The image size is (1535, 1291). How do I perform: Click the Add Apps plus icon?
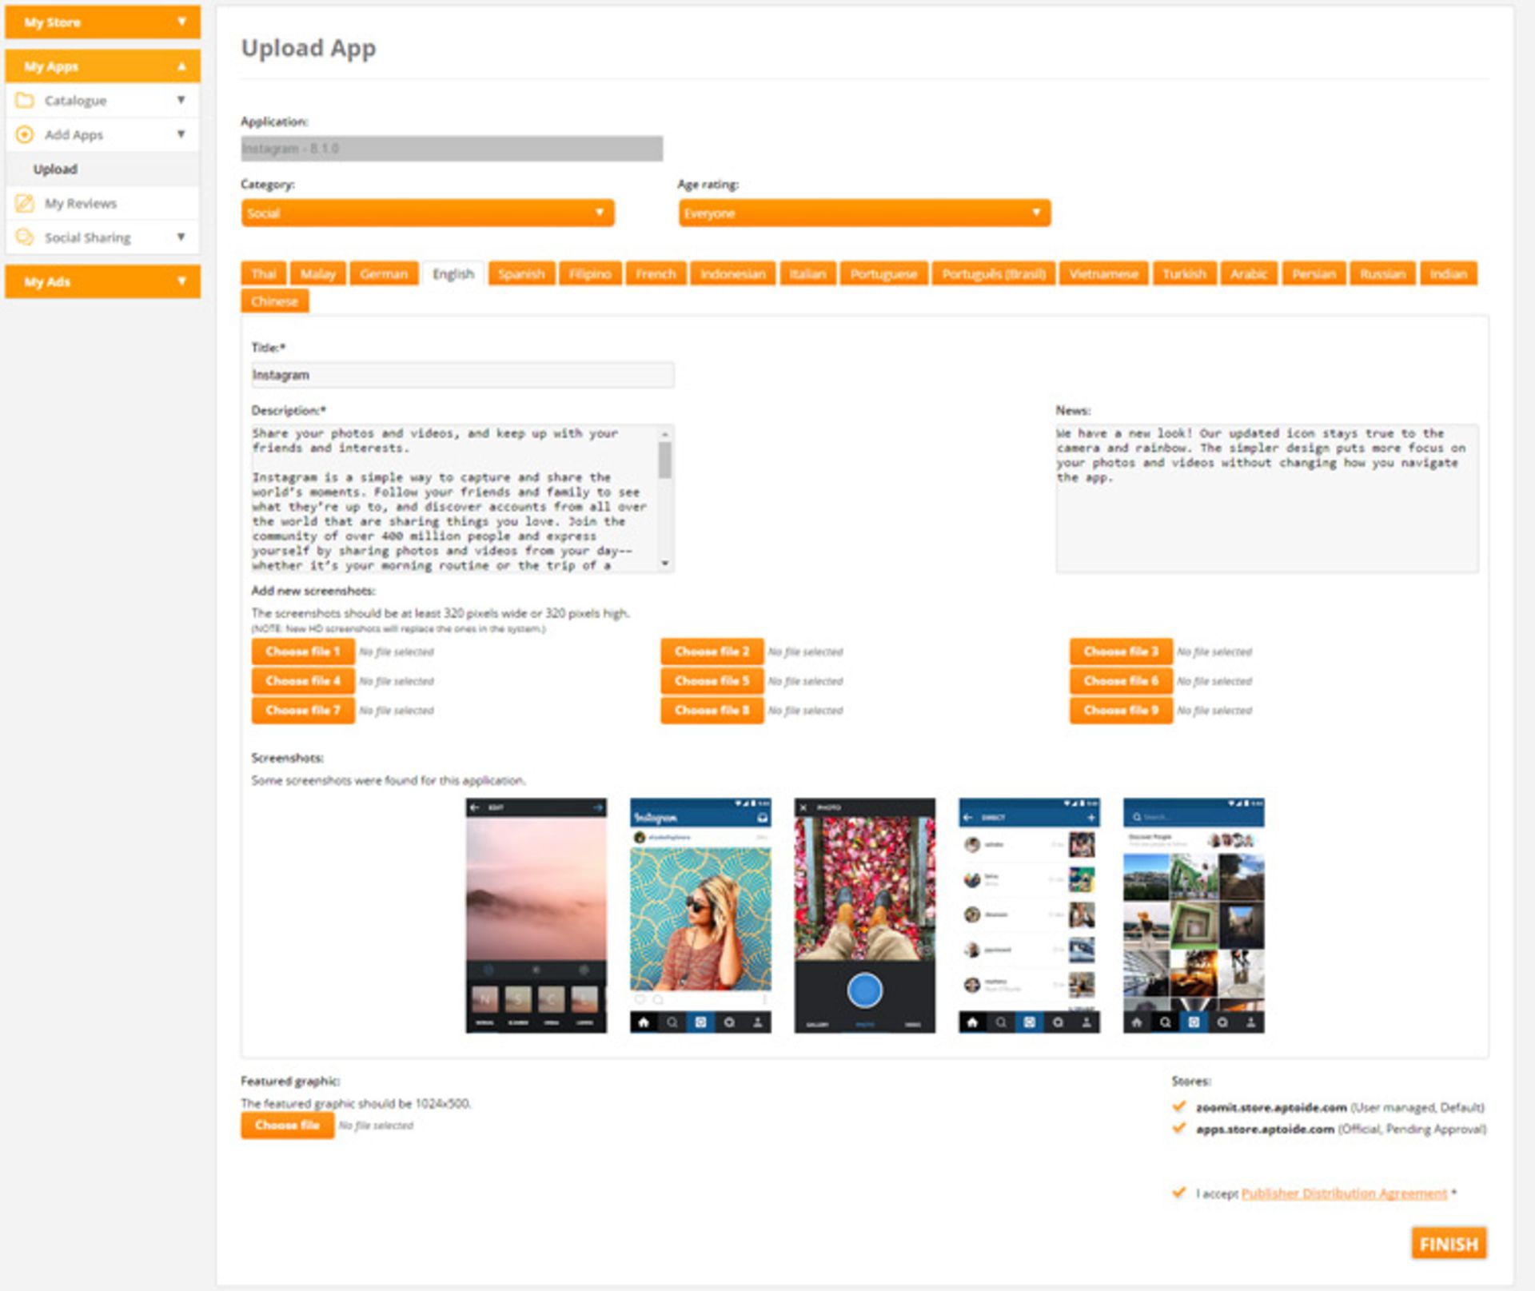pos(25,134)
